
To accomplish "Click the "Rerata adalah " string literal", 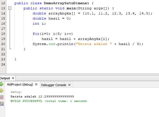I will coord(94,44).
